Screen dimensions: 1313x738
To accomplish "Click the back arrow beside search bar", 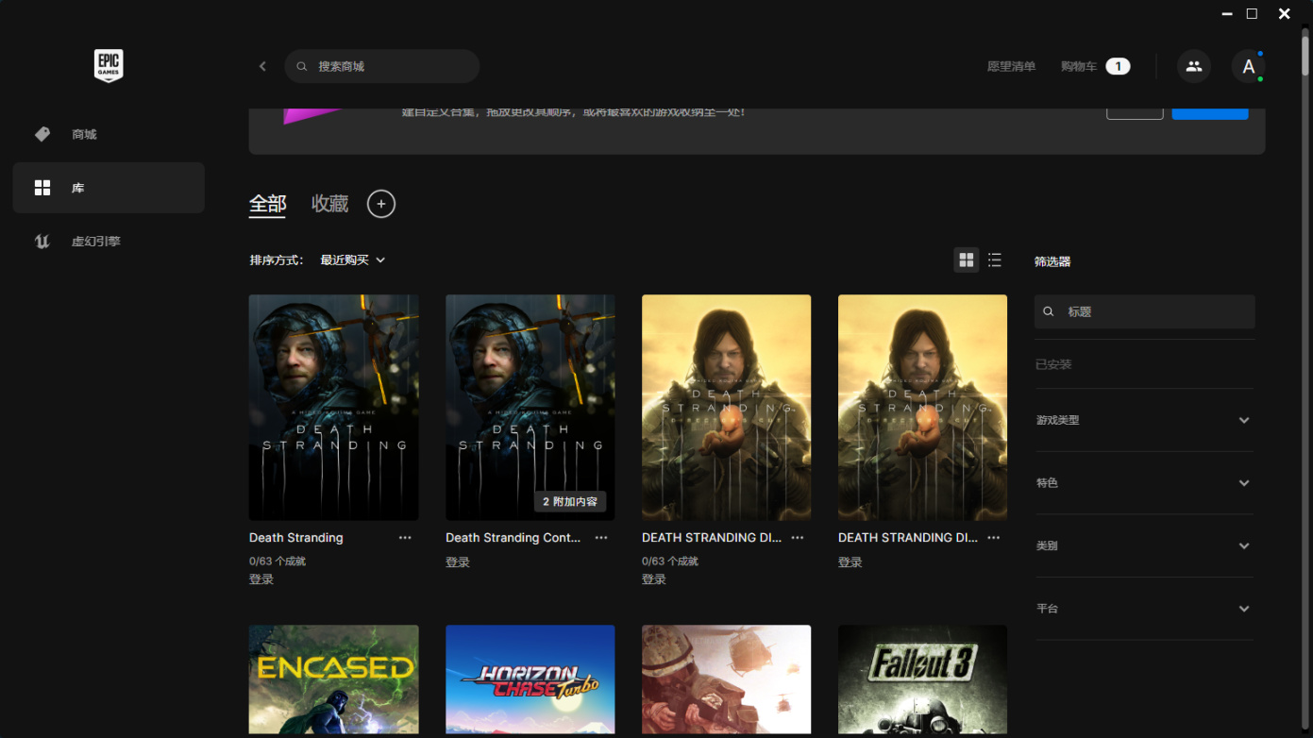I will (262, 66).
